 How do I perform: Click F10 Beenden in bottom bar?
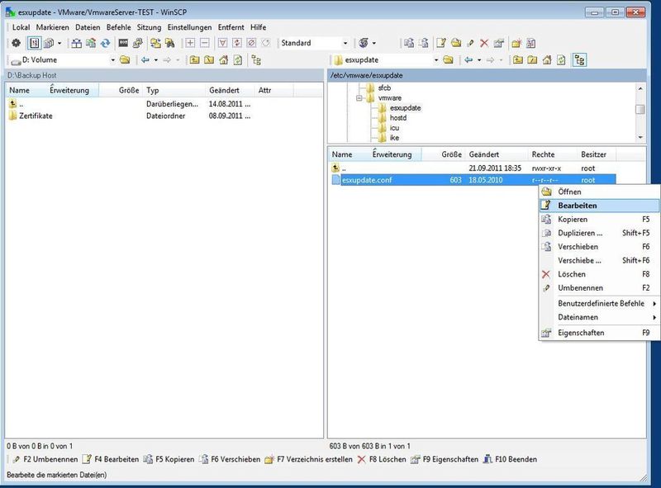(511, 459)
